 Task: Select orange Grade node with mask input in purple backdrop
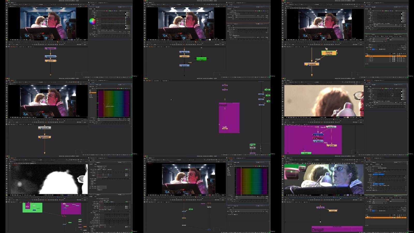pos(332,145)
